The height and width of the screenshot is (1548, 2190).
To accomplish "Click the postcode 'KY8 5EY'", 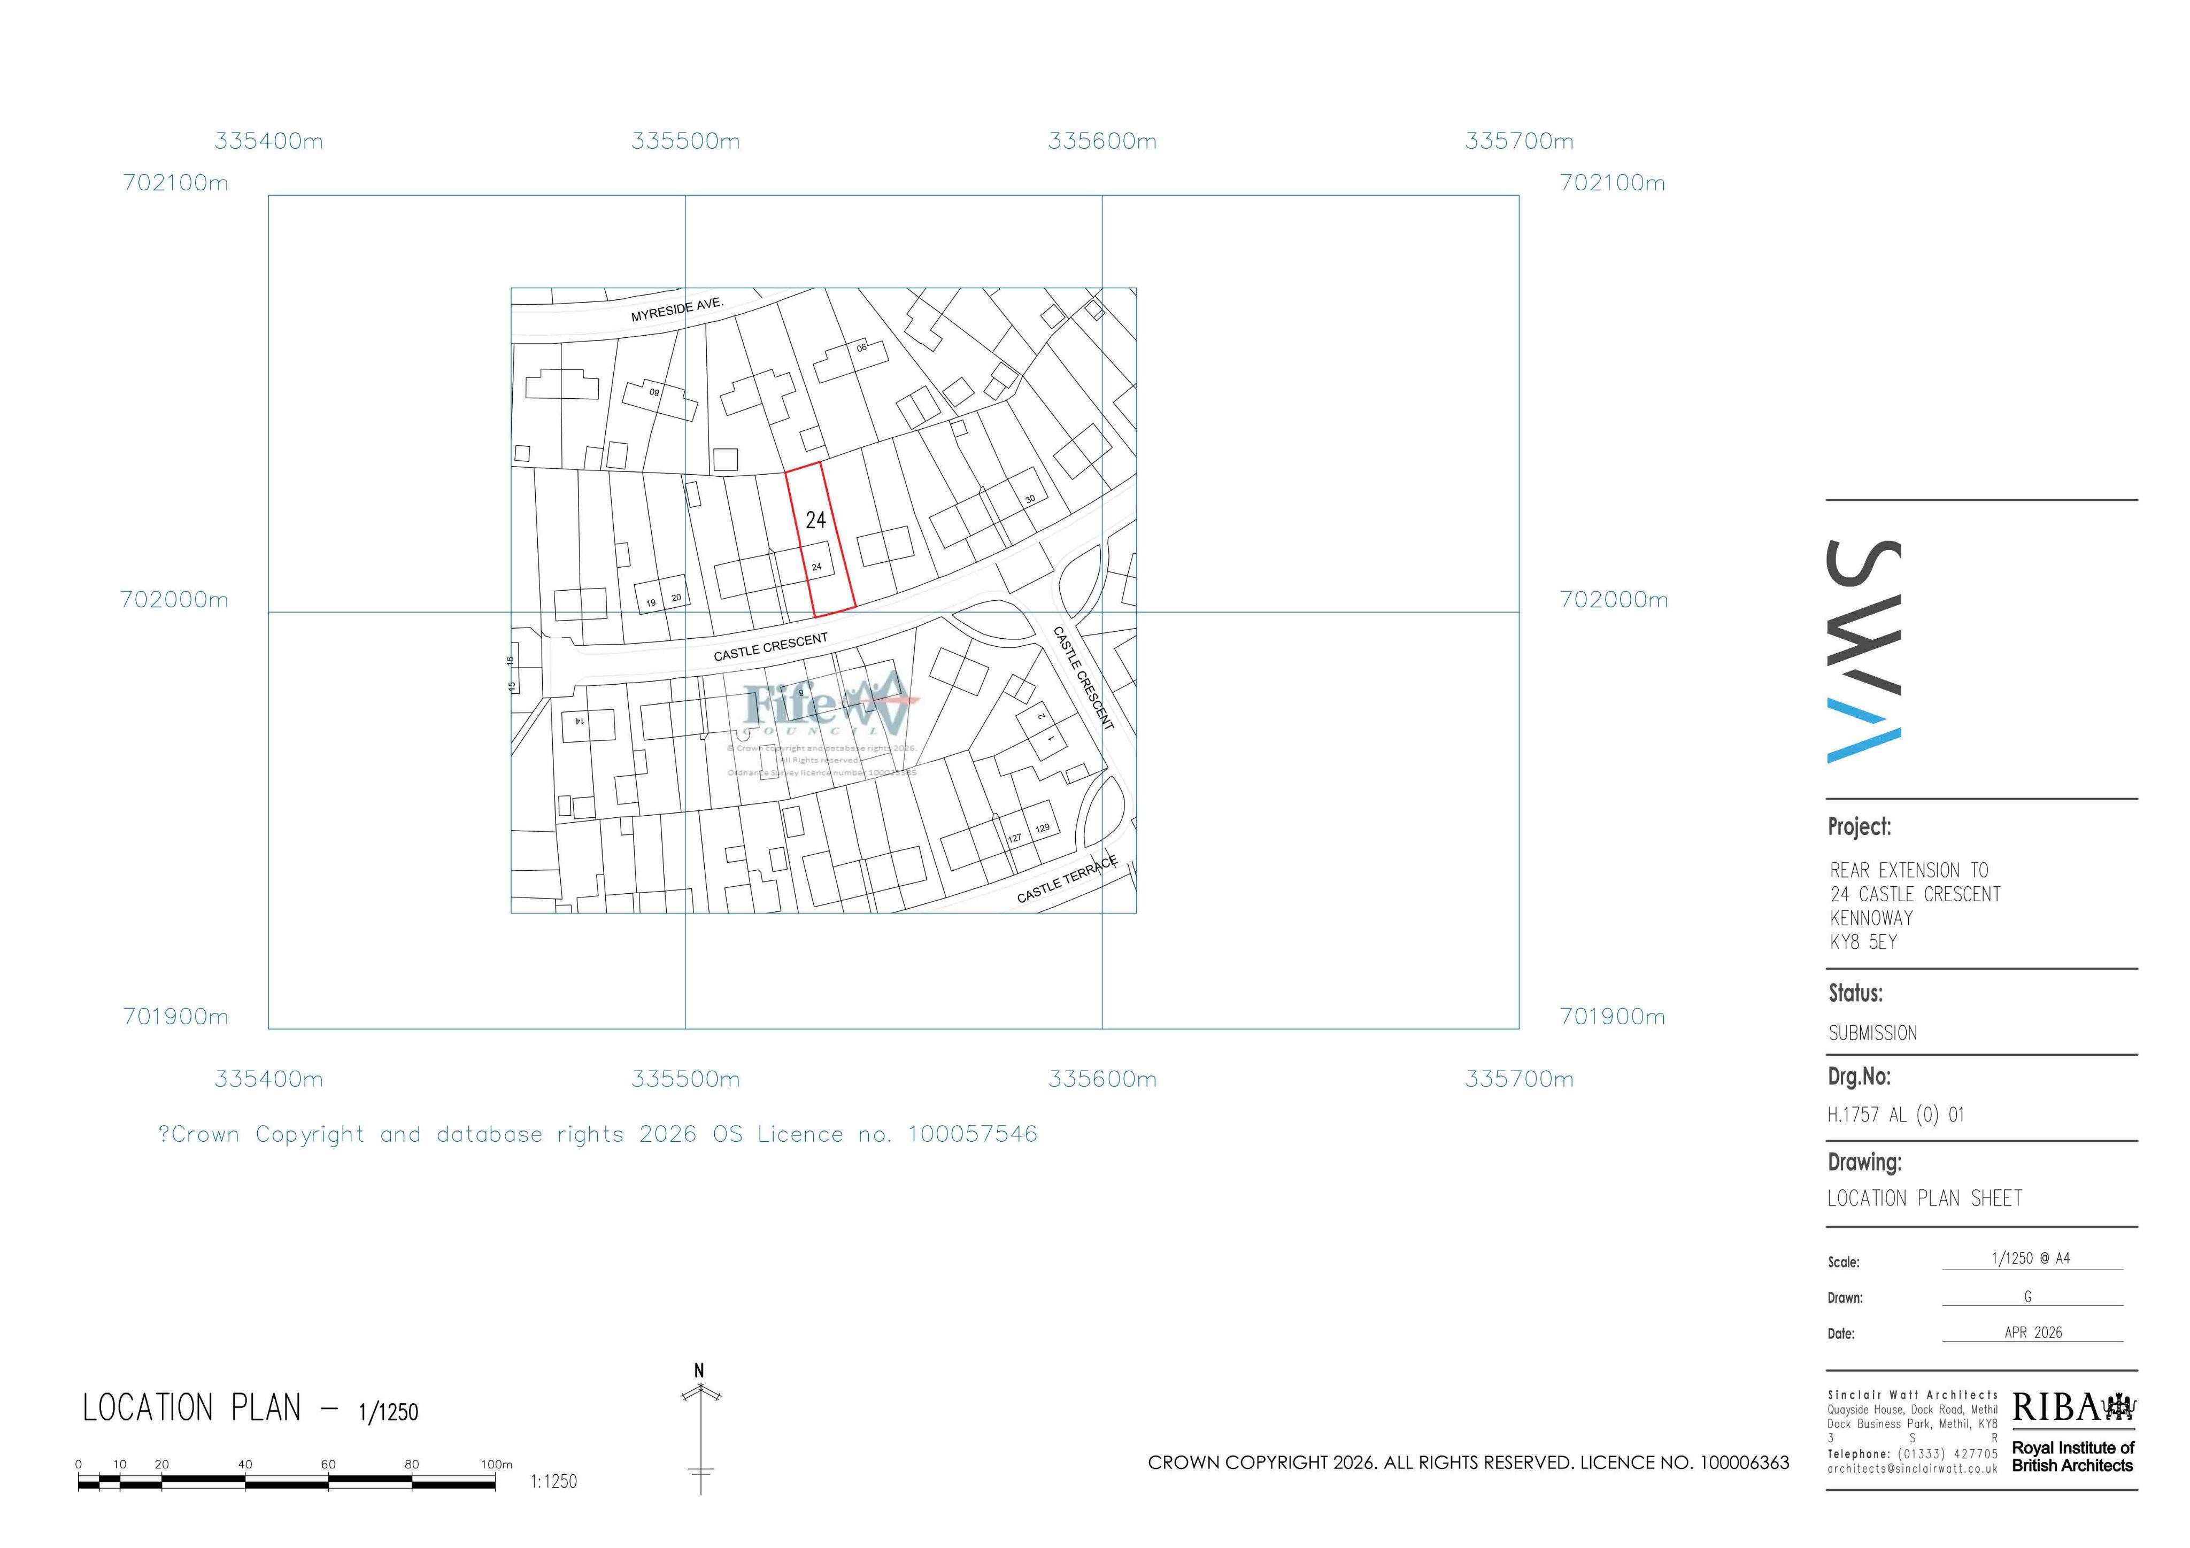I will 1863,941.
